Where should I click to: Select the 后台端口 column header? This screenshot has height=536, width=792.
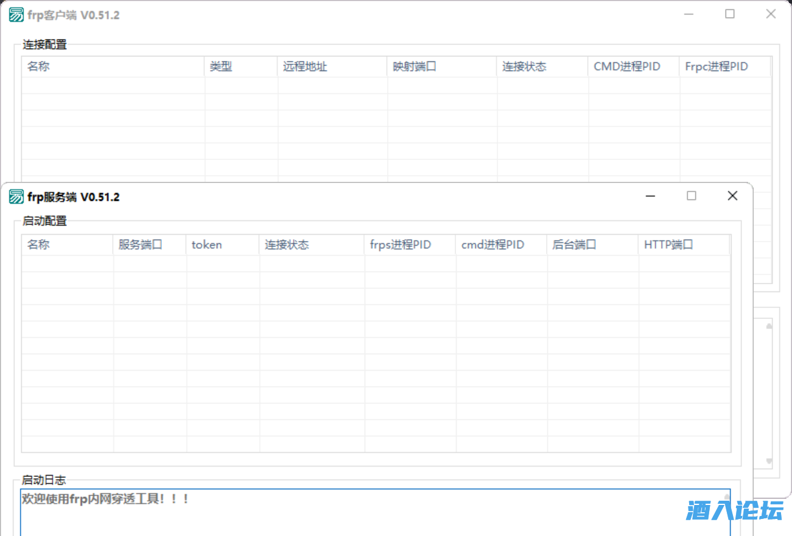point(592,245)
